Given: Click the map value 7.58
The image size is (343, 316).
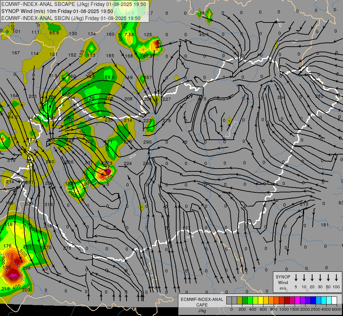Looking at the screenshot, I should pos(129,35).
